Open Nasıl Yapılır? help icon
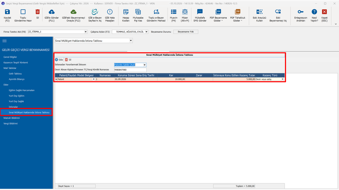339x190 pixels. click(x=314, y=12)
